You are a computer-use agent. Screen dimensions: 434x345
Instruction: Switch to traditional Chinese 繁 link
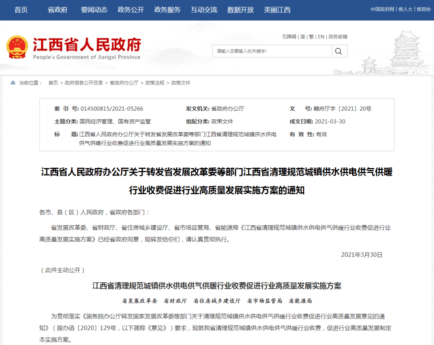[x=311, y=37]
